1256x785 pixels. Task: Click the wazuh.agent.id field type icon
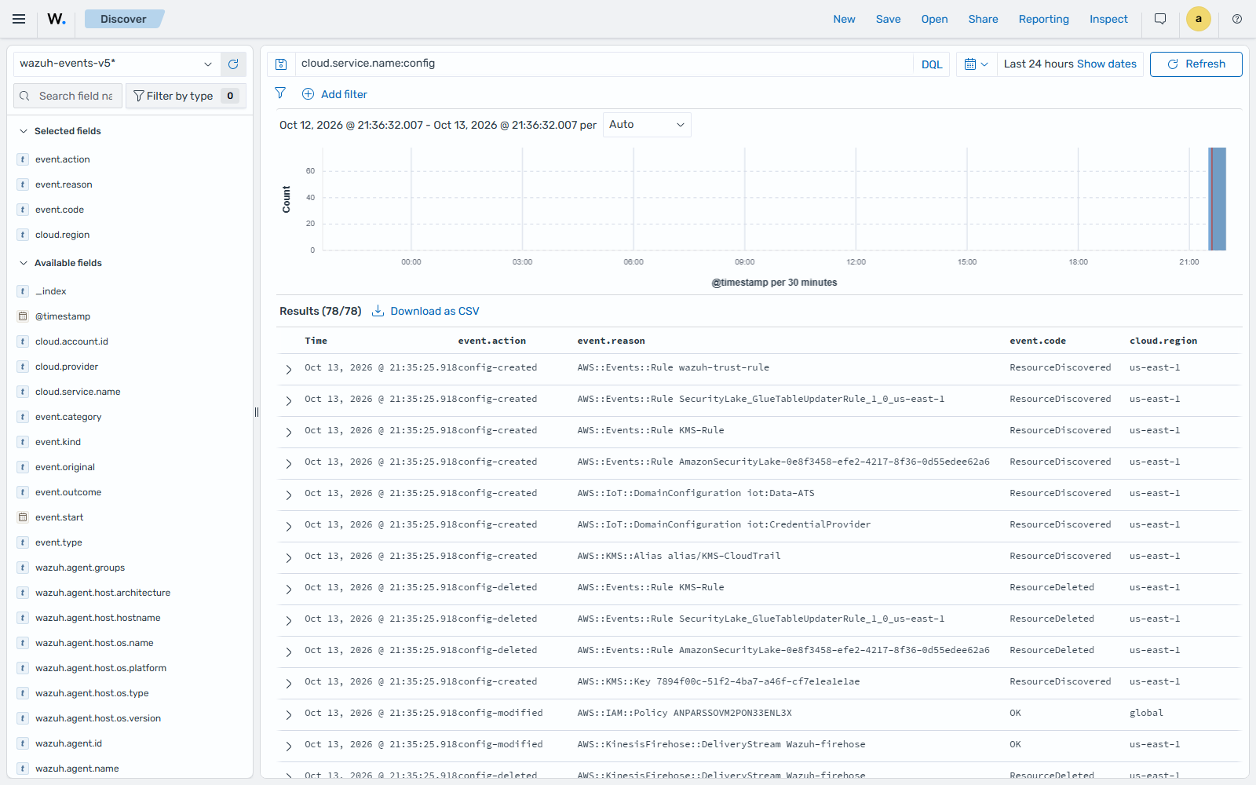(x=23, y=743)
